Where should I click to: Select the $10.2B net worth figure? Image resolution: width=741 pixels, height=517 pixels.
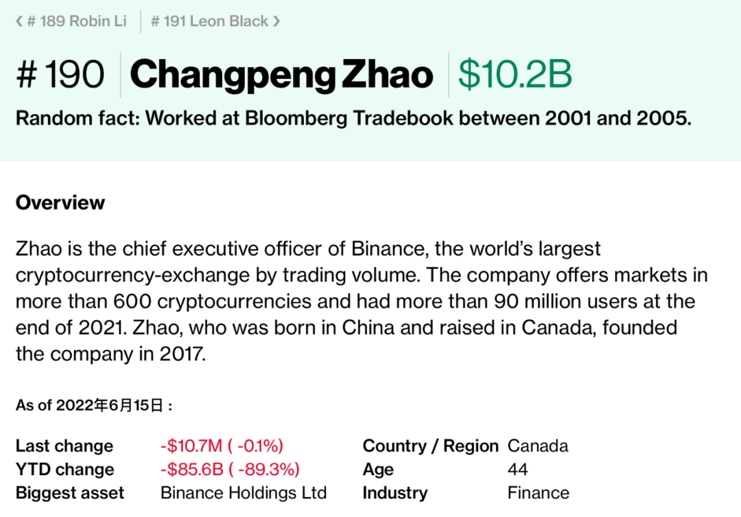[515, 75]
